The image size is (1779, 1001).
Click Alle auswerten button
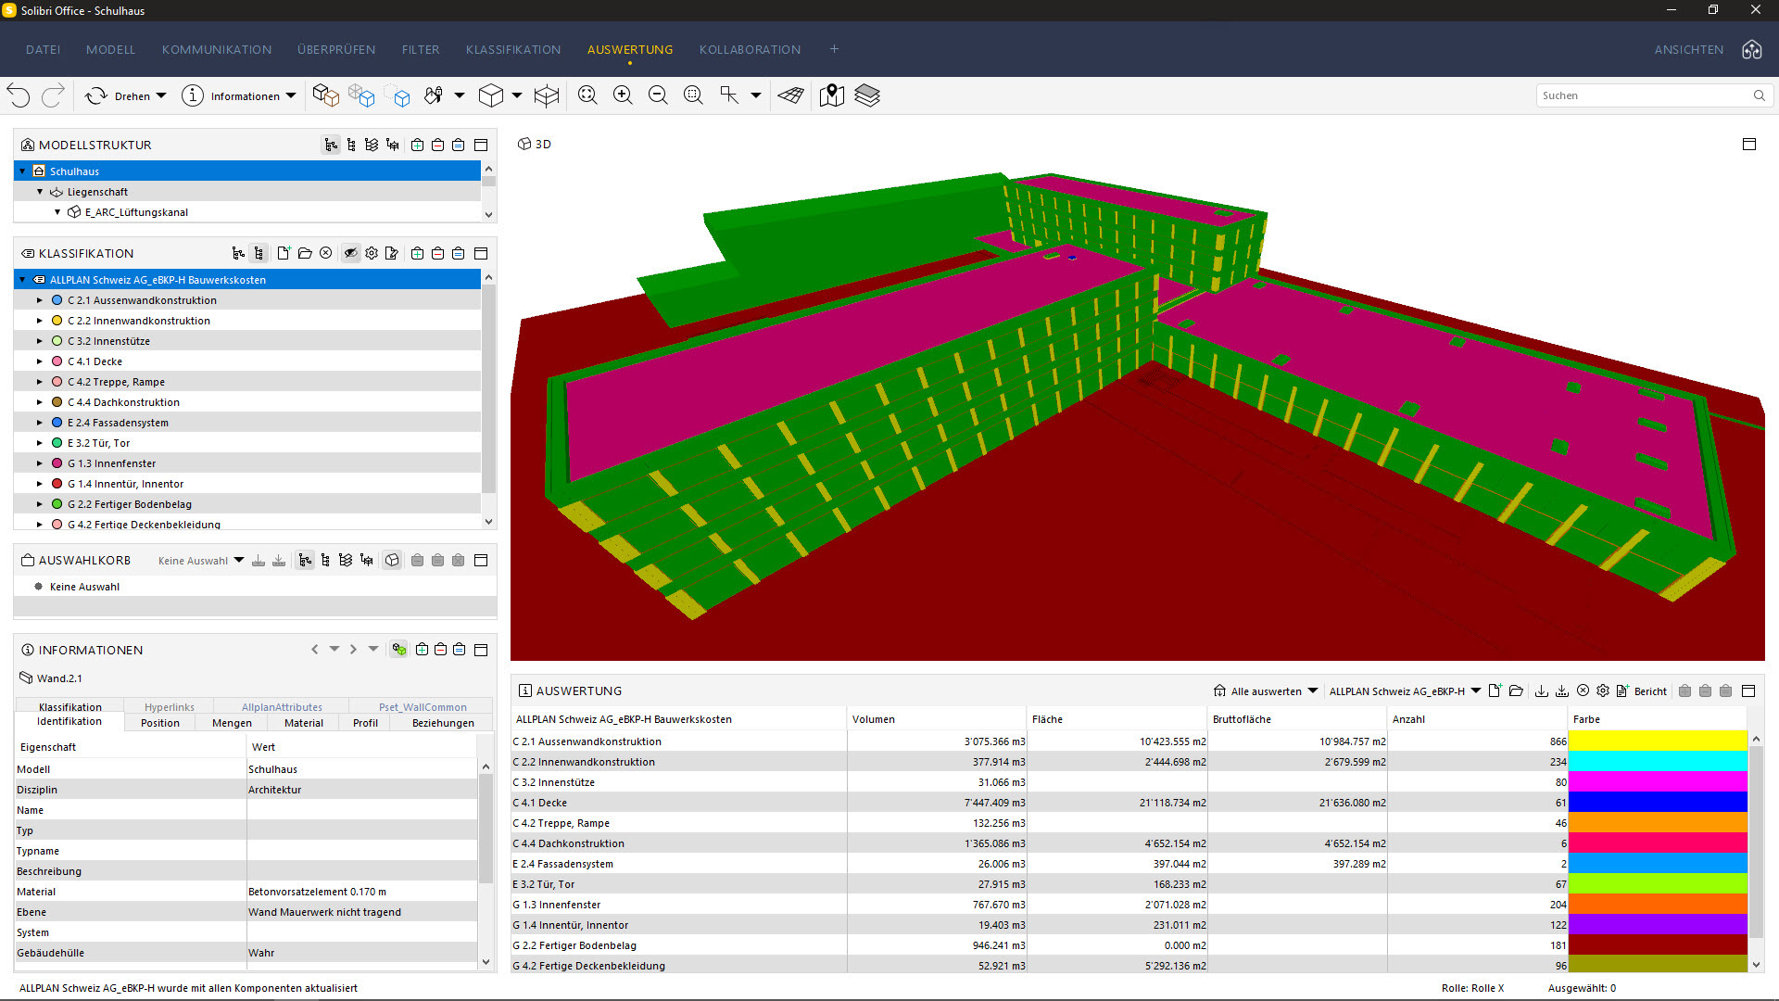point(1257,691)
